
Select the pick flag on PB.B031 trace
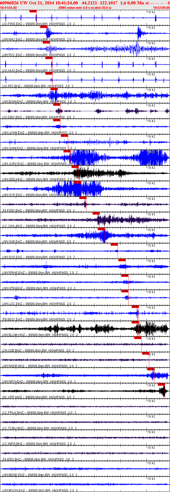tap(135, 307)
